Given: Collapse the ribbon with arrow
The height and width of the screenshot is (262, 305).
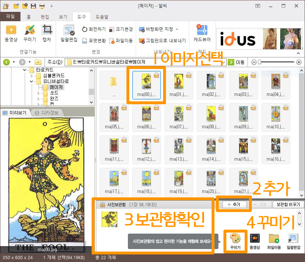Looking at the screenshot, I should coord(298,53).
